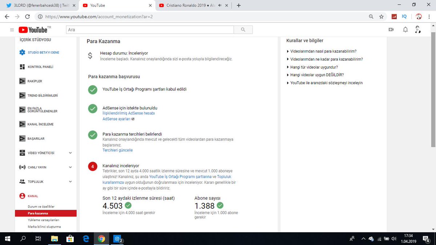Open Task View on the taskbar
The height and width of the screenshot is (245, 436).
pyautogui.click(x=38, y=238)
